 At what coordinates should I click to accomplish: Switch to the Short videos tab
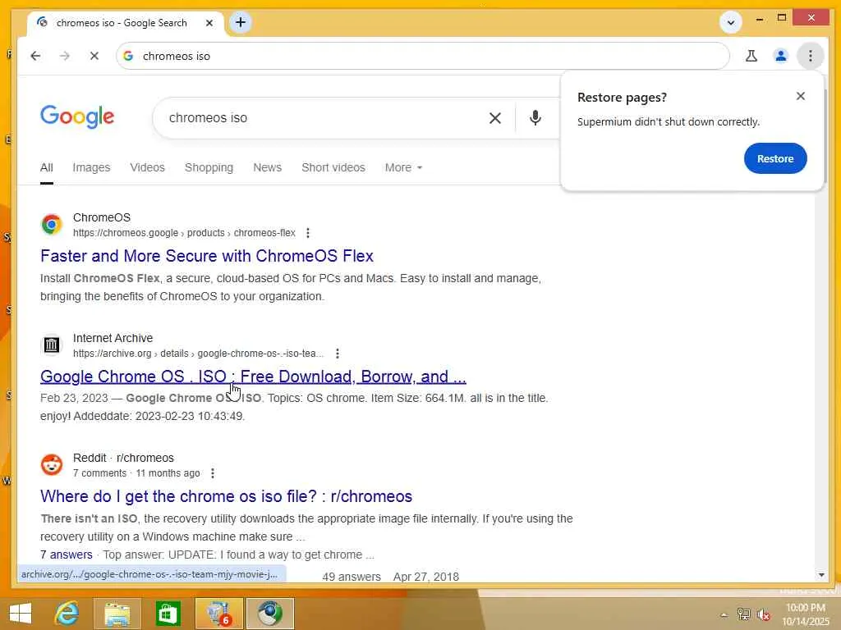333,167
